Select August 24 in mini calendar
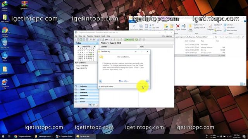This screenshot has width=248, height=139. point(91,56)
